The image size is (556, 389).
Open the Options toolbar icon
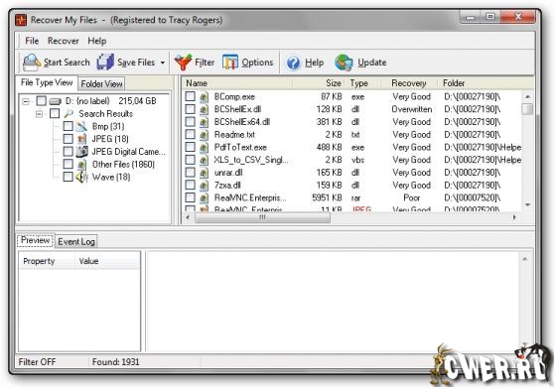230,63
